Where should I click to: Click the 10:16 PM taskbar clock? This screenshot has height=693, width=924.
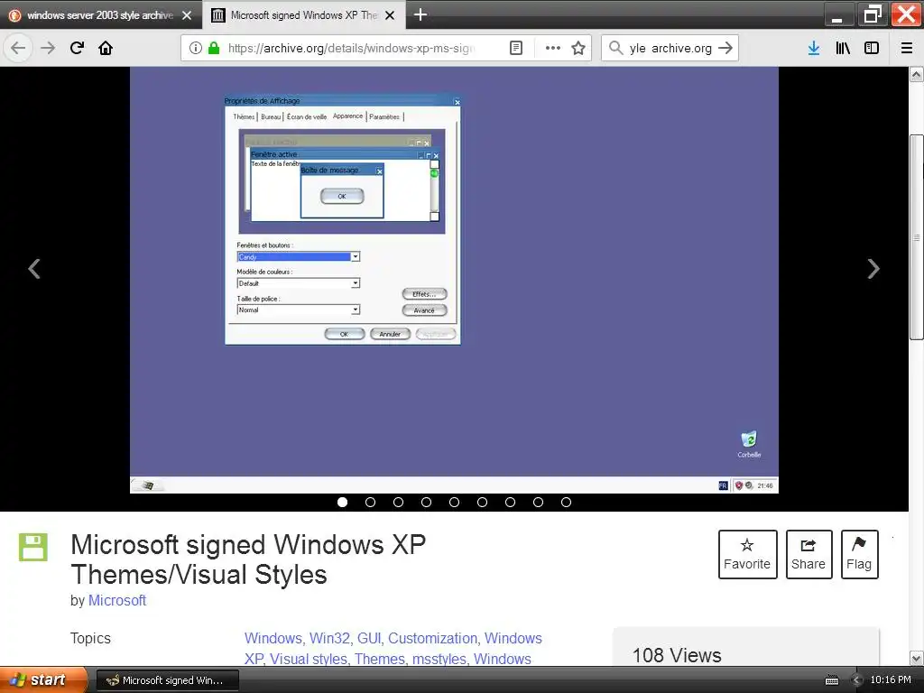[x=891, y=680]
